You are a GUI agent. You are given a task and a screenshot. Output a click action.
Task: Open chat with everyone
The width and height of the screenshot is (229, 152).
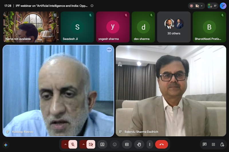[205, 144]
